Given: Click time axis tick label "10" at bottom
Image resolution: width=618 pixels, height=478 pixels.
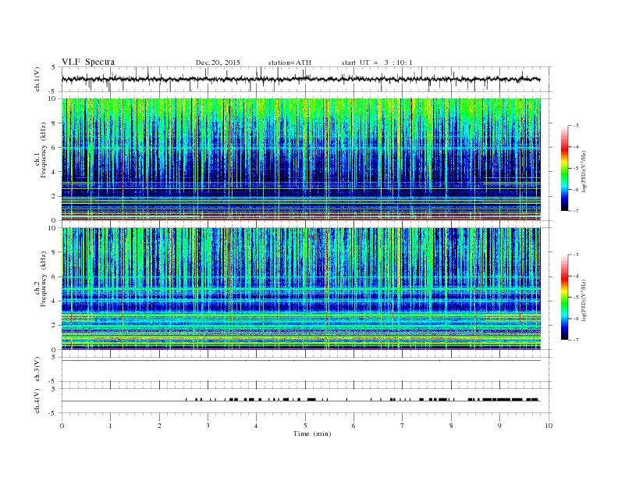Looking at the screenshot, I should pos(549,426).
